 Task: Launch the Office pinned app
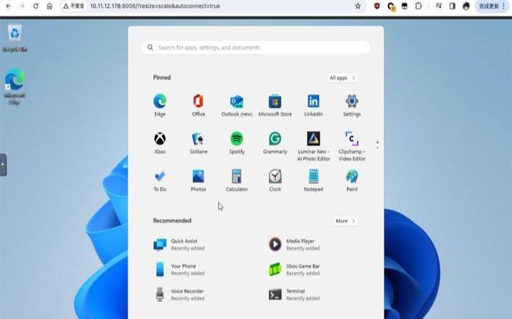198,105
